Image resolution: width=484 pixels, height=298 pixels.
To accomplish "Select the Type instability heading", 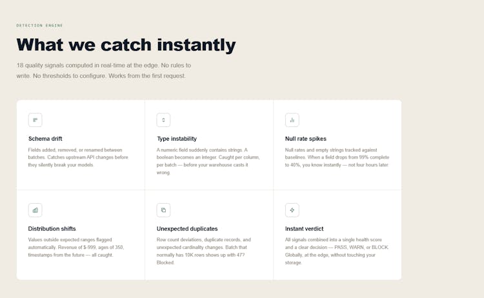I will pos(177,139).
